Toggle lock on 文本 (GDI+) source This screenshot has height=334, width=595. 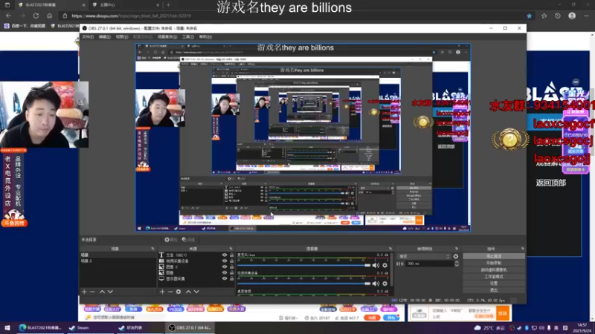pyautogui.click(x=231, y=255)
